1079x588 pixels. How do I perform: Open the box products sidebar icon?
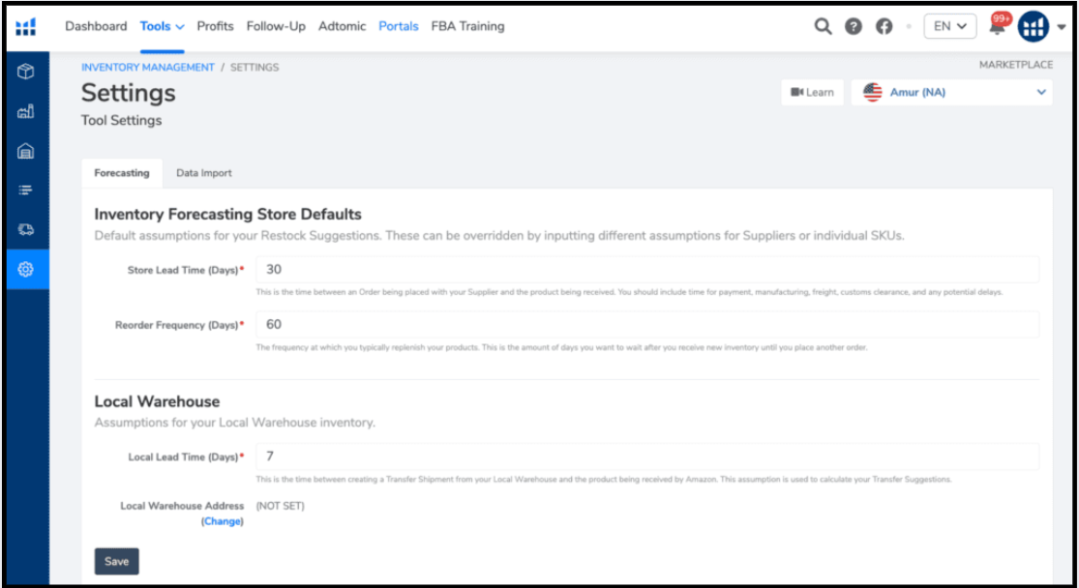(26, 72)
